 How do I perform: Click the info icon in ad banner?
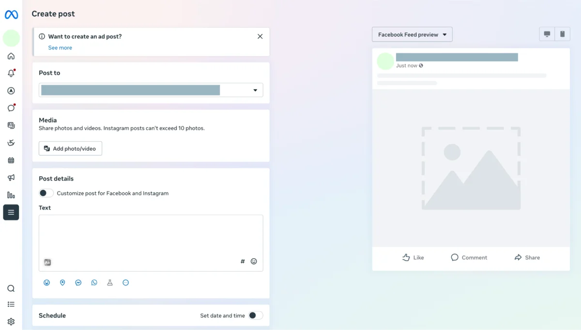(x=42, y=37)
